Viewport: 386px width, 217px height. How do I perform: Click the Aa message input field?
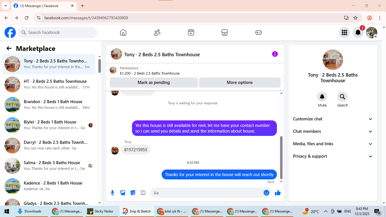(x=207, y=193)
